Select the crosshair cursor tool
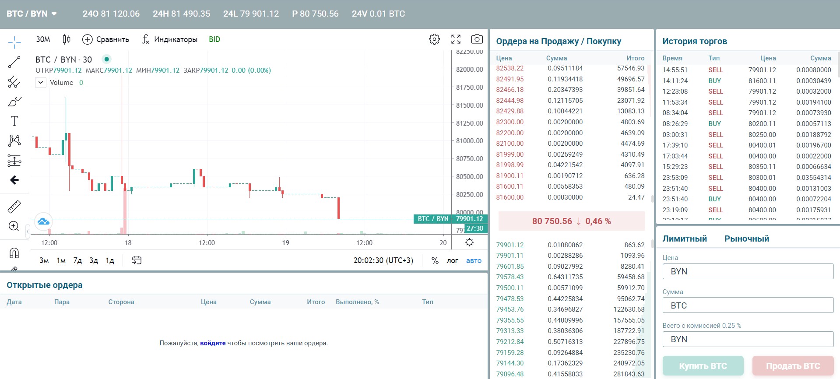The image size is (840, 379). tap(14, 42)
